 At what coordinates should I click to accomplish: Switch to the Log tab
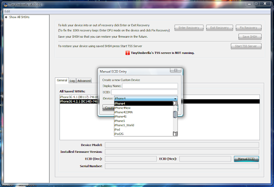tap(72, 81)
